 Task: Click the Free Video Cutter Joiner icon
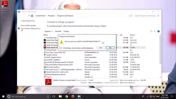(45, 53)
